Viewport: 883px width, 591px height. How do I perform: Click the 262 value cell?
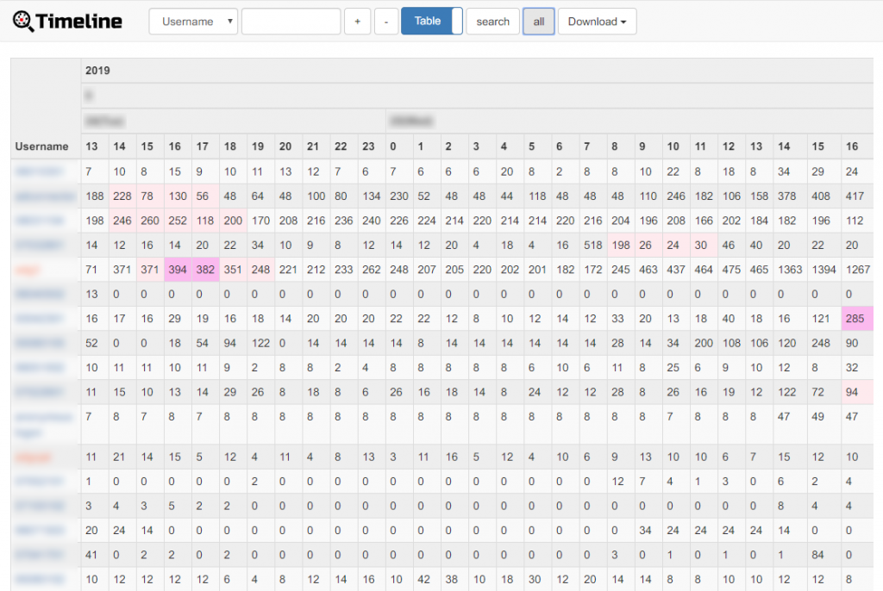tap(371, 270)
